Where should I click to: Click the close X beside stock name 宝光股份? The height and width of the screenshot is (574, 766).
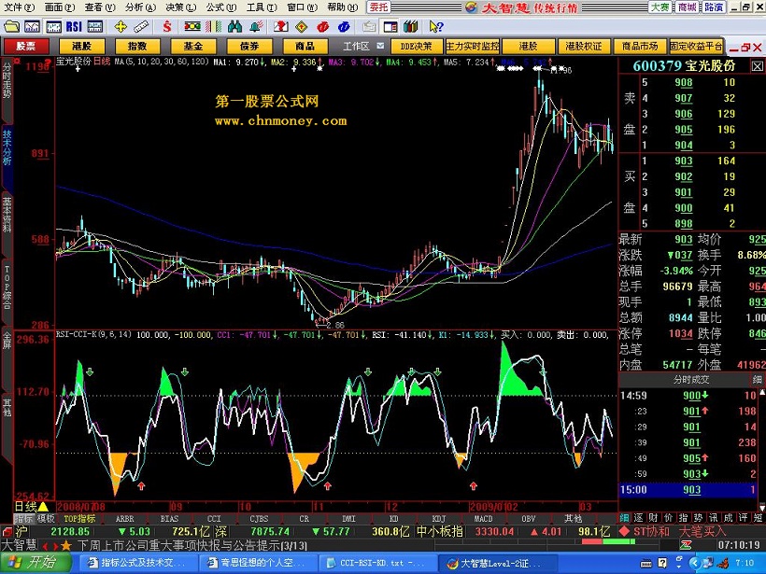coord(758,66)
